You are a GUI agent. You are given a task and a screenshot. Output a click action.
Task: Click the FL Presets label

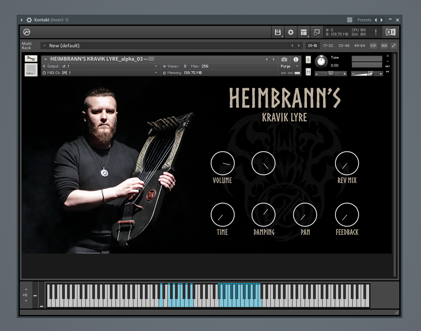pos(364,20)
